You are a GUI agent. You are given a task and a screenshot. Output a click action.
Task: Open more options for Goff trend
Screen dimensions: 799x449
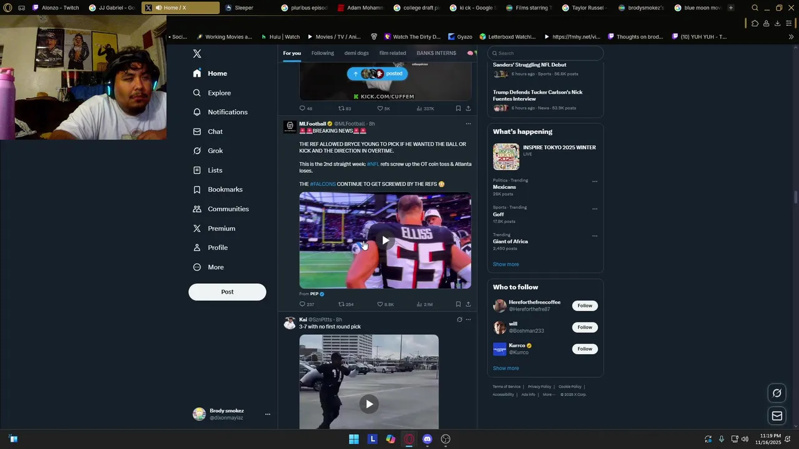tap(595, 209)
